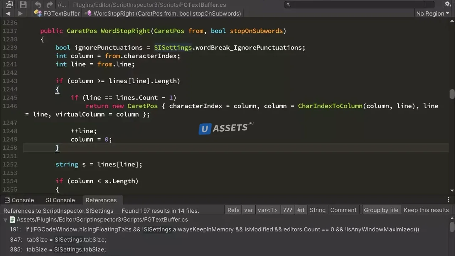The width and height of the screenshot is (455, 256).
Task: Toggle the Comment filter
Action: tap(343, 210)
